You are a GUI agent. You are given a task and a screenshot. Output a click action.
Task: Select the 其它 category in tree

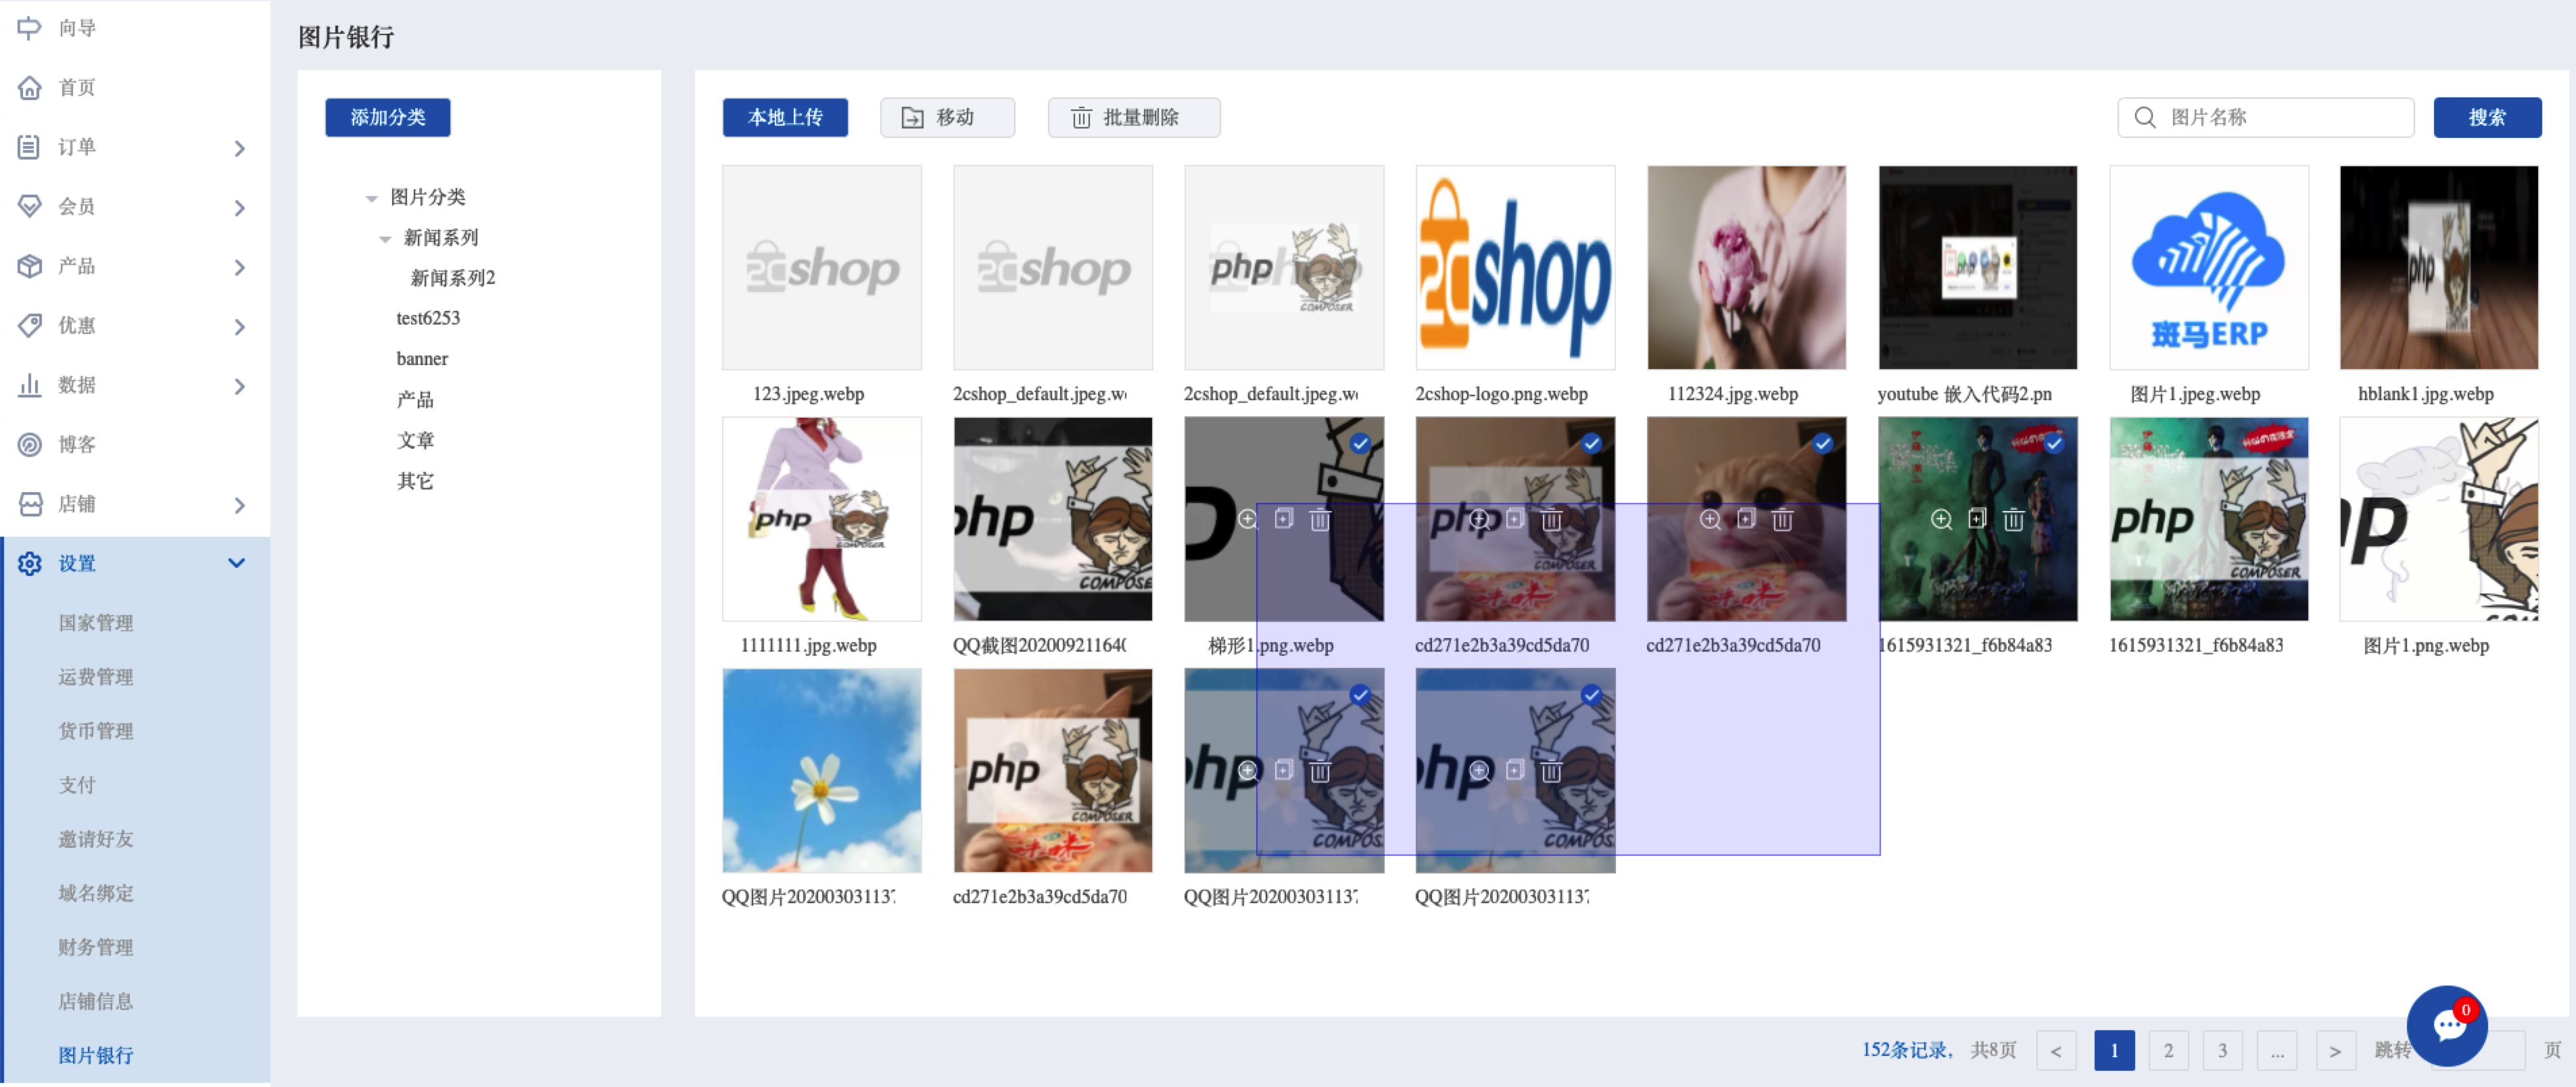[x=415, y=481]
